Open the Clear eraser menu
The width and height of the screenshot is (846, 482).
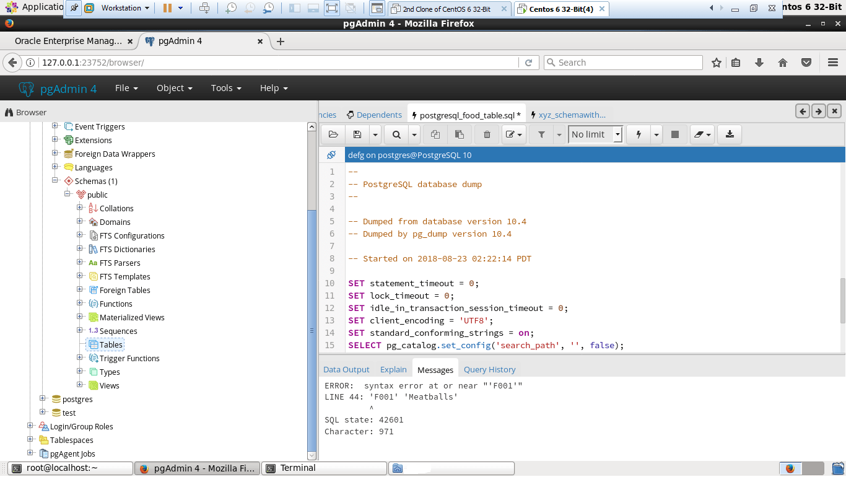(x=702, y=134)
